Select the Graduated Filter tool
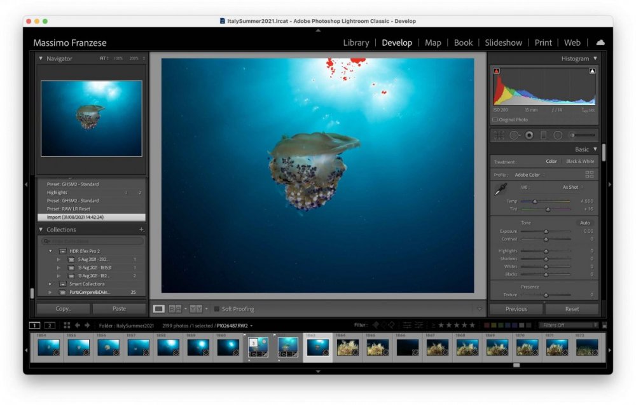The height and width of the screenshot is (405, 636). (544, 135)
